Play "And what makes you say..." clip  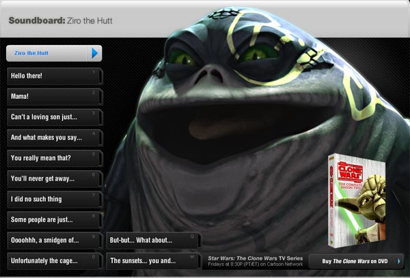[x=55, y=138]
